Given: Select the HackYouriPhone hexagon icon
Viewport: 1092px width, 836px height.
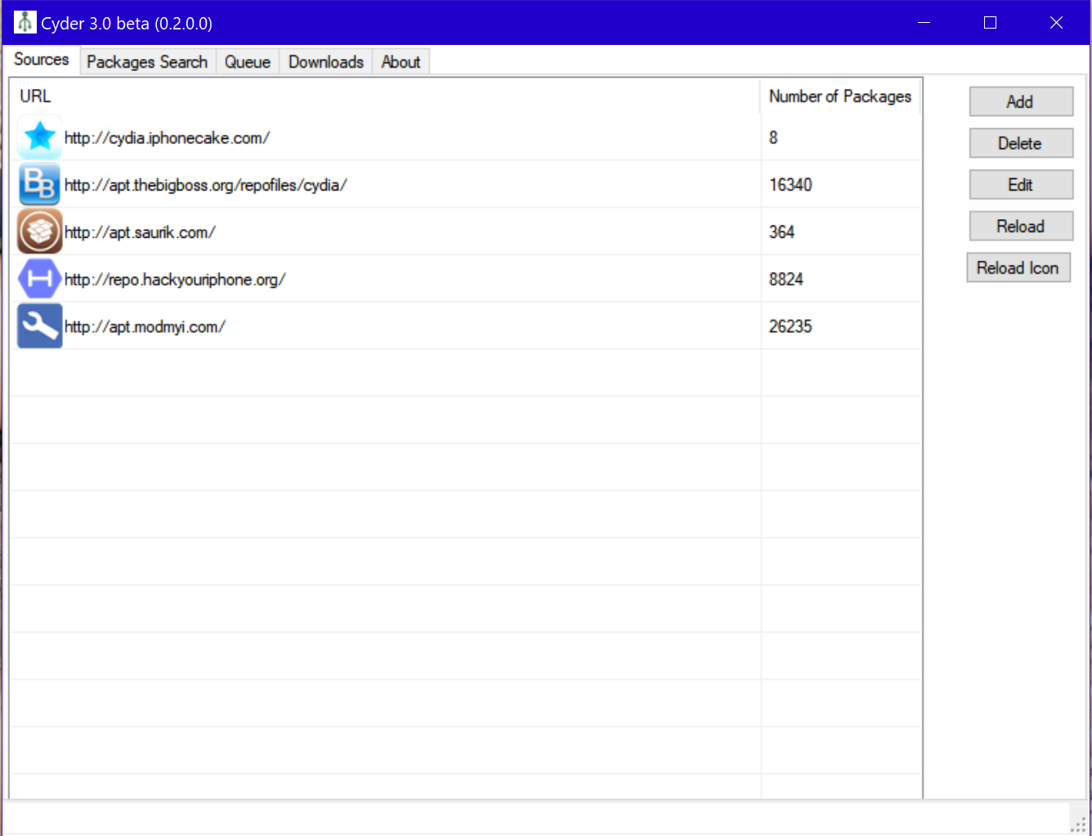Looking at the screenshot, I should [x=39, y=279].
